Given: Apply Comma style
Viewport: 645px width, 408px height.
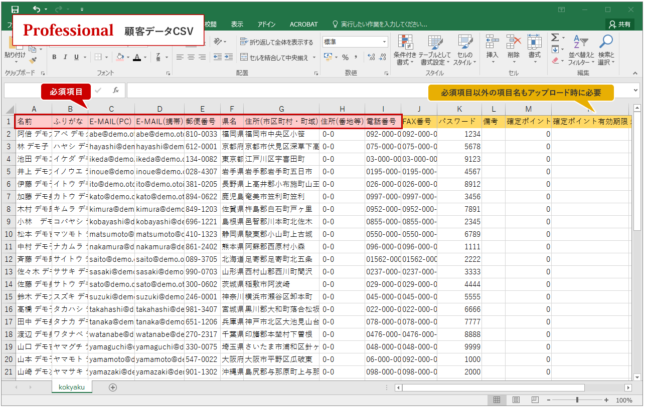Looking at the screenshot, I should click(x=356, y=57).
